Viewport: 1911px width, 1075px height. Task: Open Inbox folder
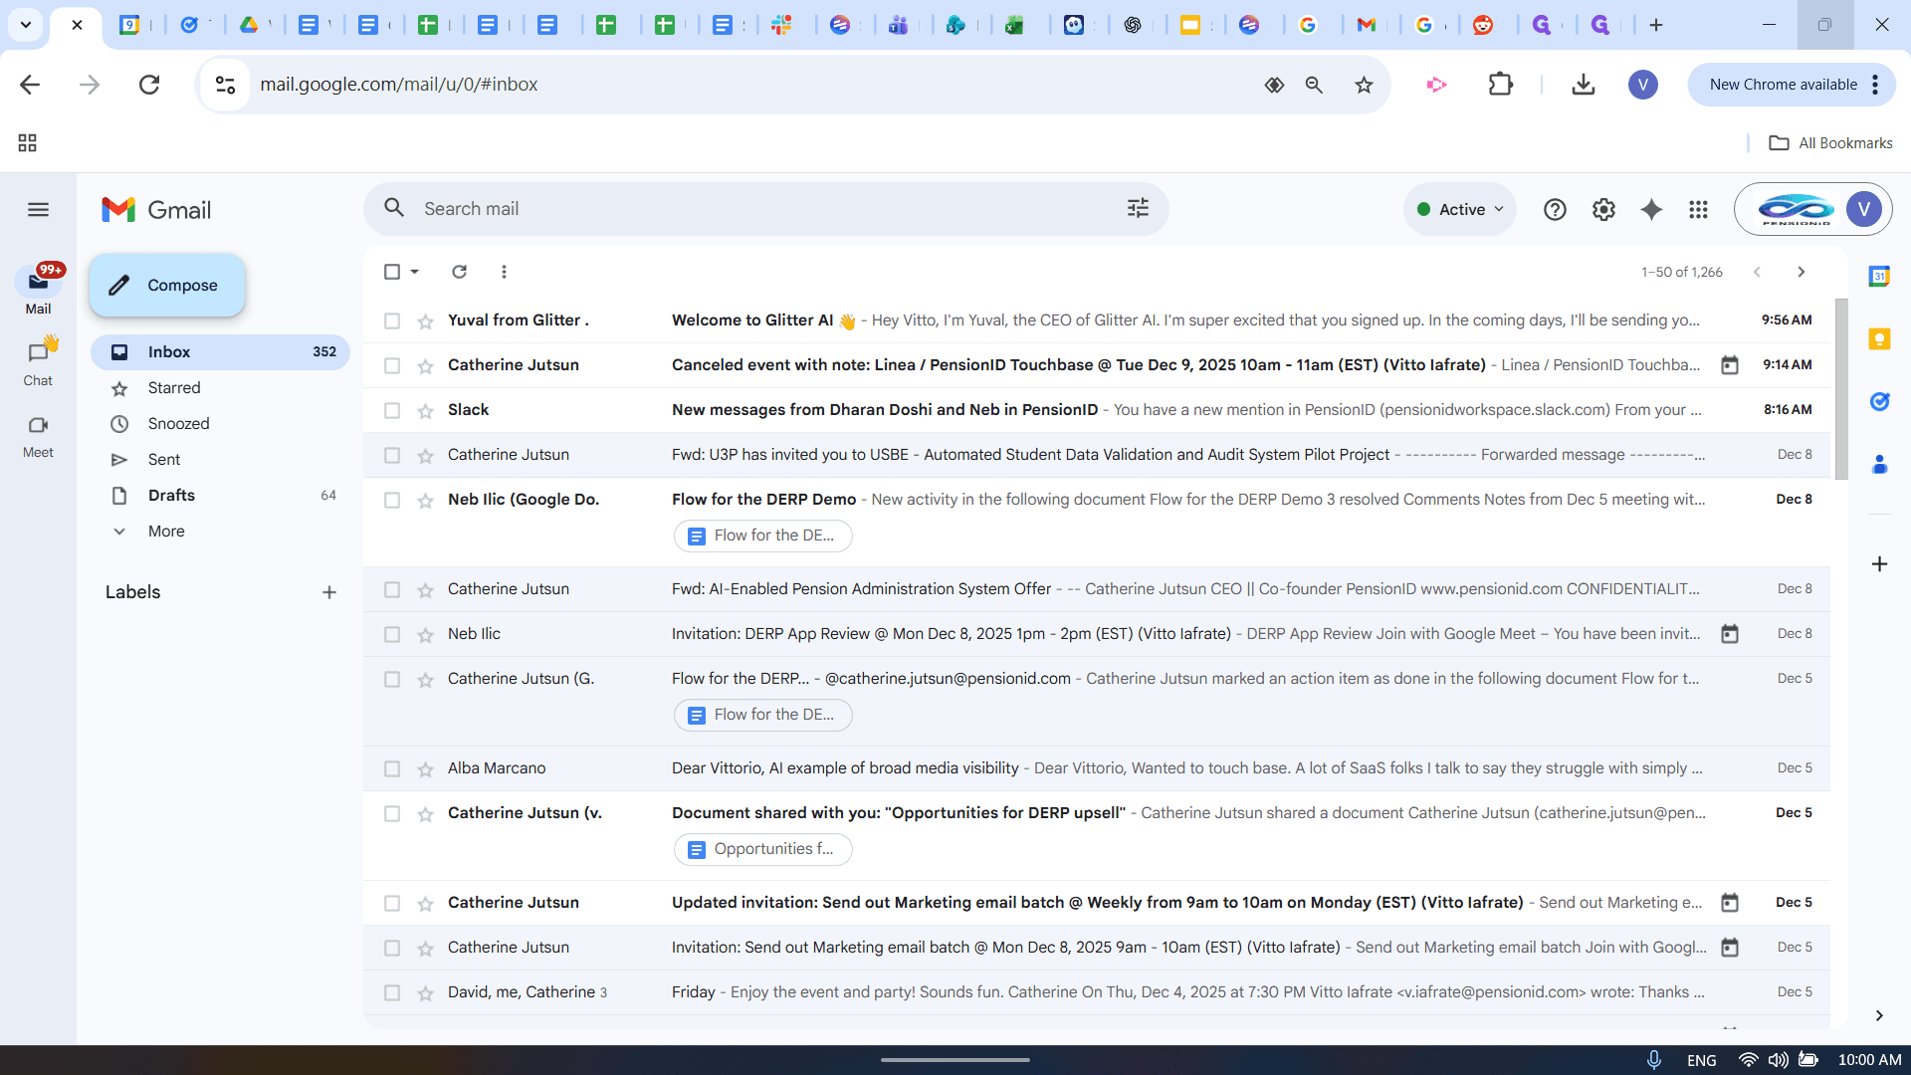221,351
